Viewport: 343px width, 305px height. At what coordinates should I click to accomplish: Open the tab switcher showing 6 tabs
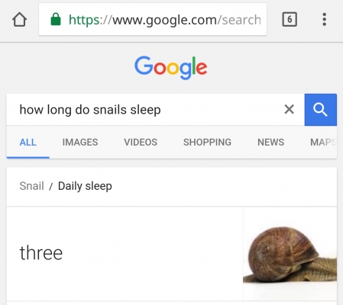[x=290, y=19]
